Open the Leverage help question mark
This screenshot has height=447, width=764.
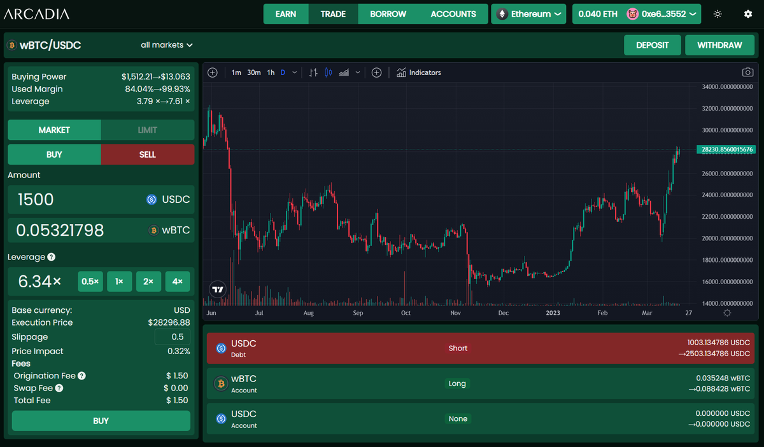pyautogui.click(x=52, y=257)
